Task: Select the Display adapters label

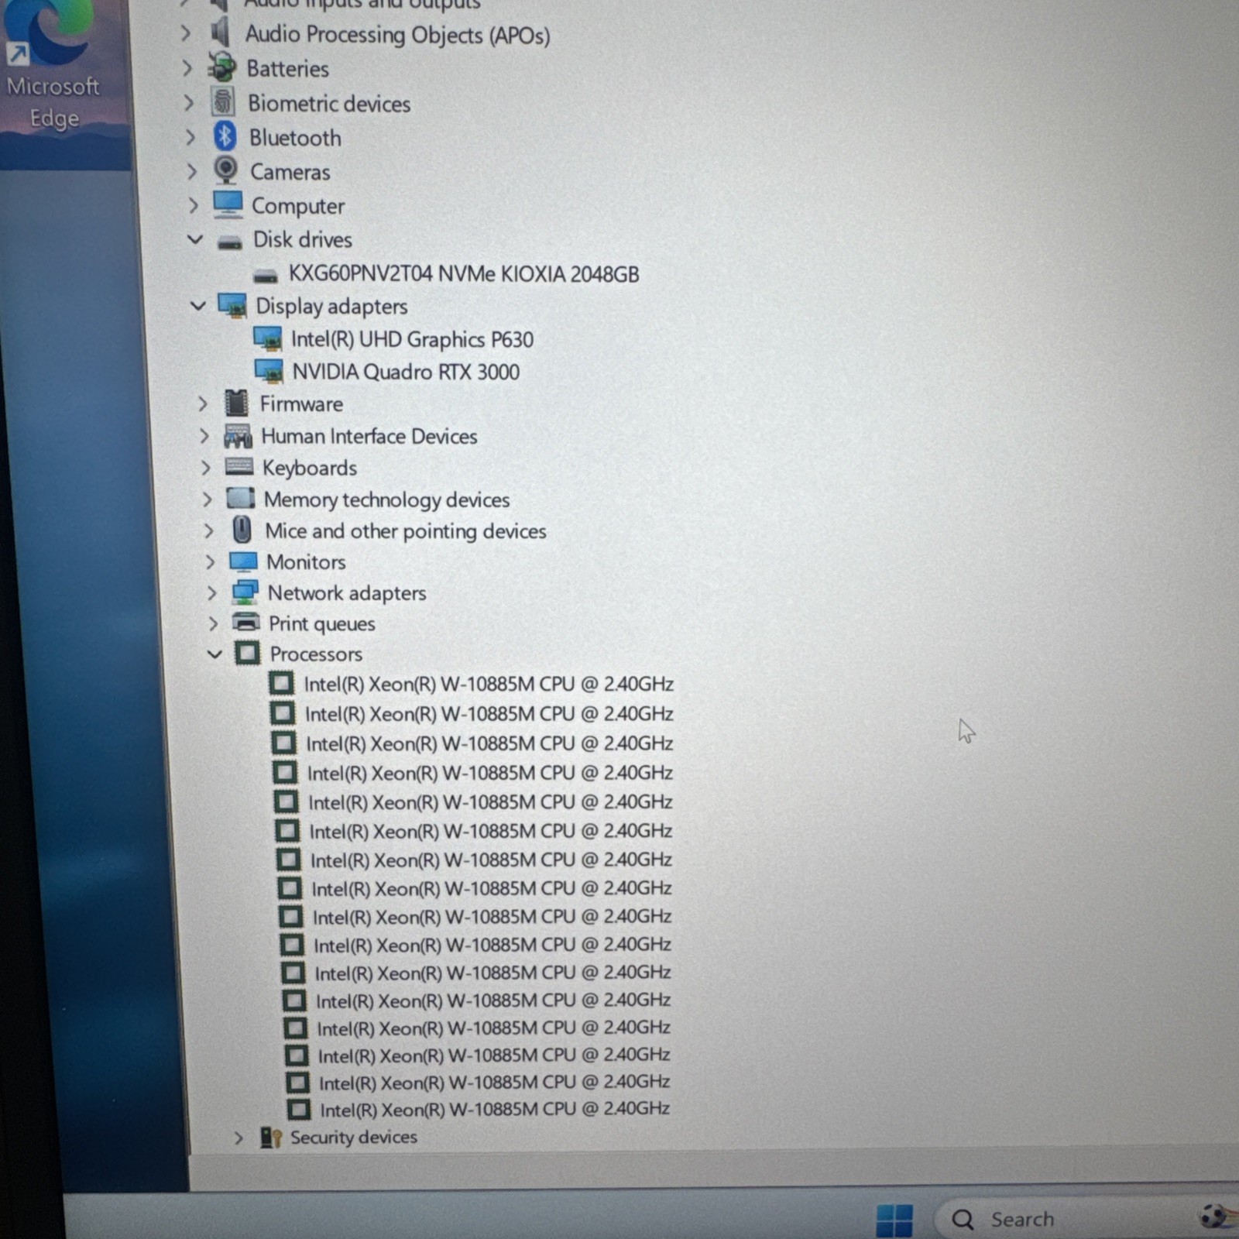Action: coord(331,307)
